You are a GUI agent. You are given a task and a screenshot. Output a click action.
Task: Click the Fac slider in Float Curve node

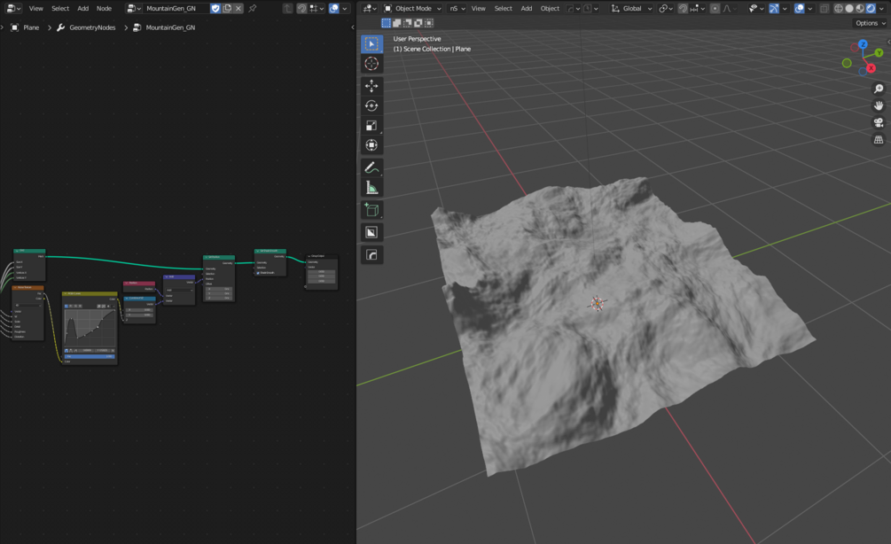89,356
